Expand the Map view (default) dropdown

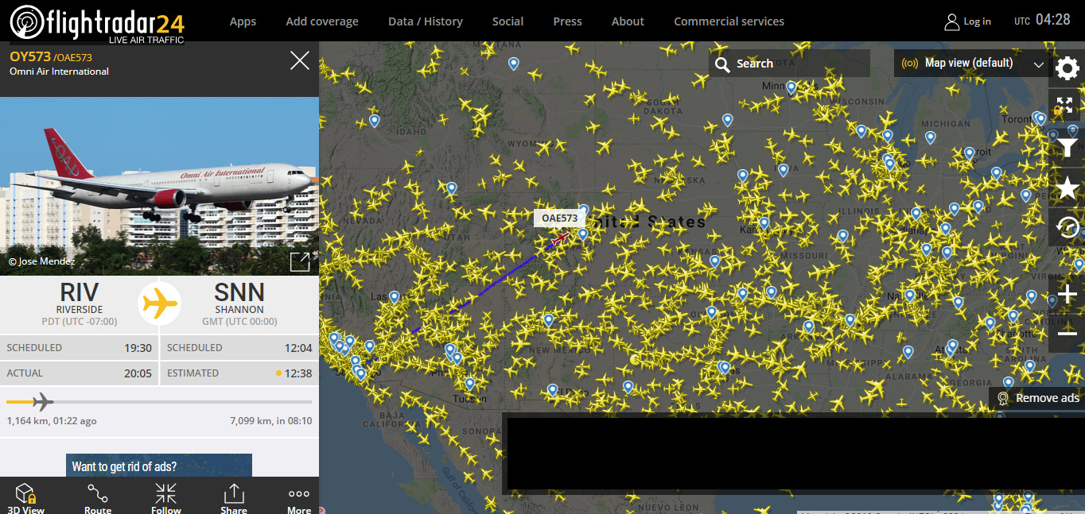(1039, 64)
